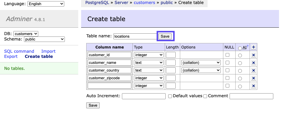
Task: Select auto increment radio for customer_id
Action: point(240,55)
